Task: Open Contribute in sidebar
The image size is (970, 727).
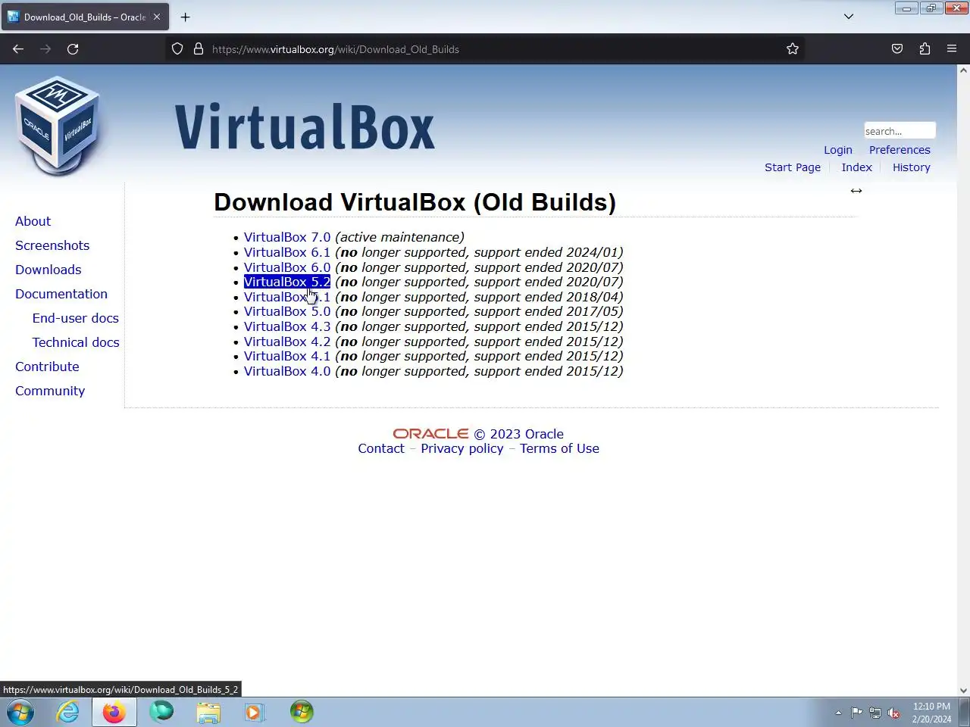Action: (x=47, y=367)
